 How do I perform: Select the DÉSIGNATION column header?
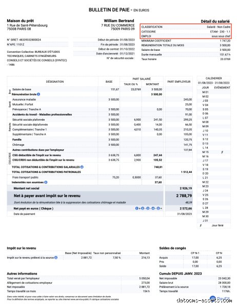tap(55, 82)
